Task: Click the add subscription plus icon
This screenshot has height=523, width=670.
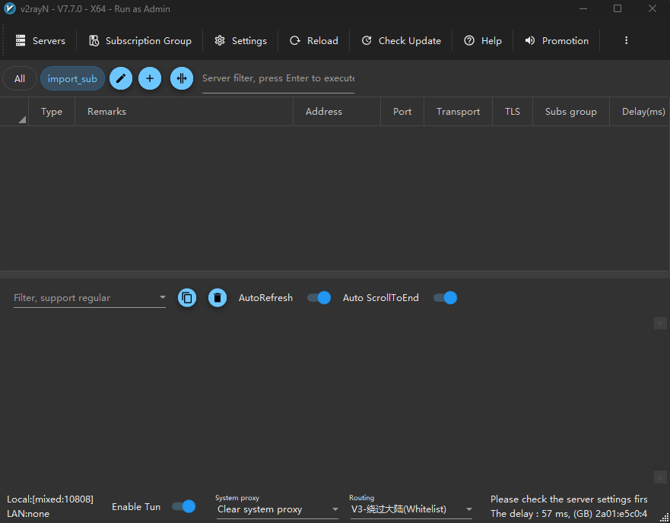Action: (150, 78)
